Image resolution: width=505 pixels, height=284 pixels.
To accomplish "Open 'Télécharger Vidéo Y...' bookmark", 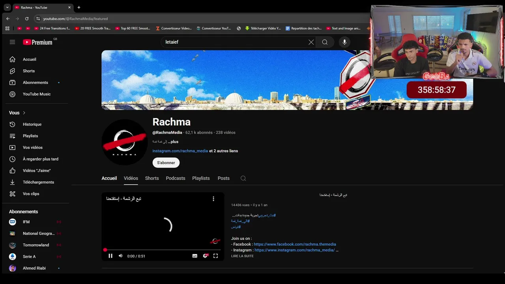I will [x=263, y=28].
